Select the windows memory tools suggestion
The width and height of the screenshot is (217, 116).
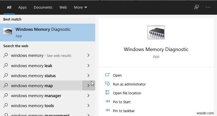pyautogui.click(x=32, y=106)
